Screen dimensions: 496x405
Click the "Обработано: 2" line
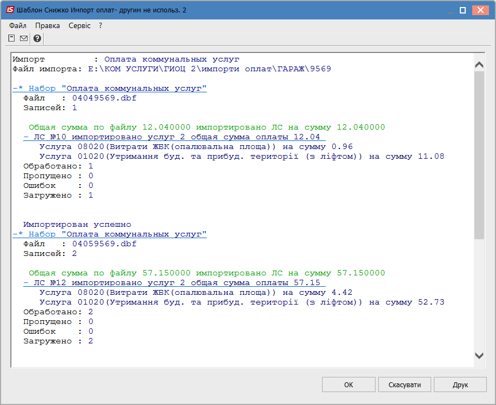pos(58,312)
